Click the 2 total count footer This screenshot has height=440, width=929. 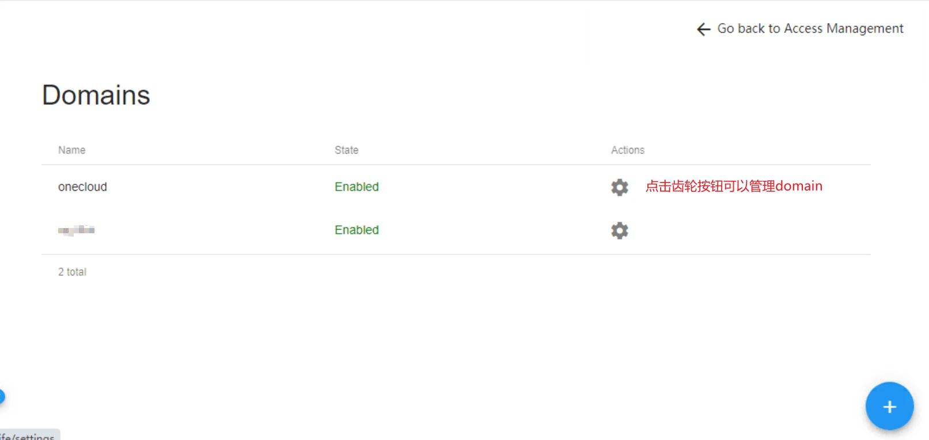tap(72, 272)
